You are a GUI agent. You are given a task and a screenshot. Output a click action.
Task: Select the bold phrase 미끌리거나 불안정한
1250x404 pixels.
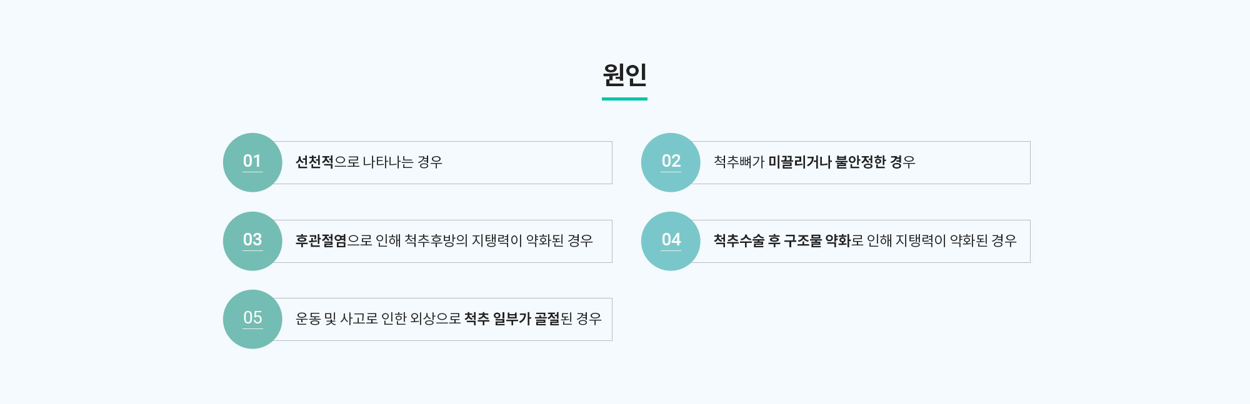pyautogui.click(x=827, y=162)
